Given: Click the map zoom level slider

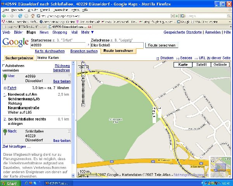Looking at the screenshot, I should (82, 91).
